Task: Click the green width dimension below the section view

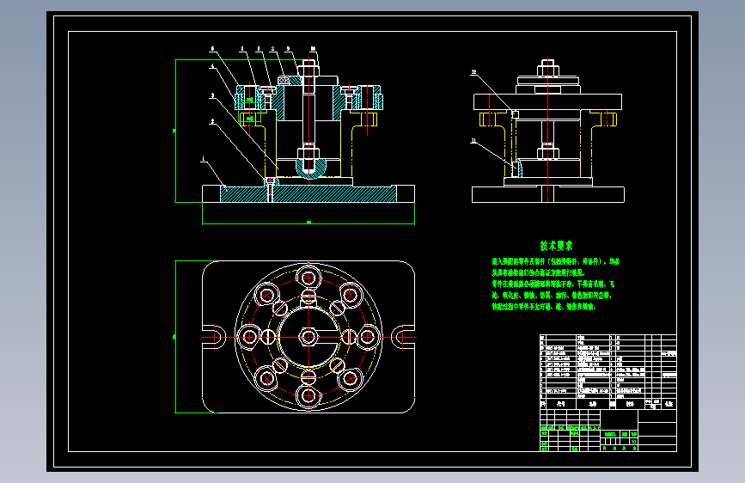Action: [x=308, y=222]
